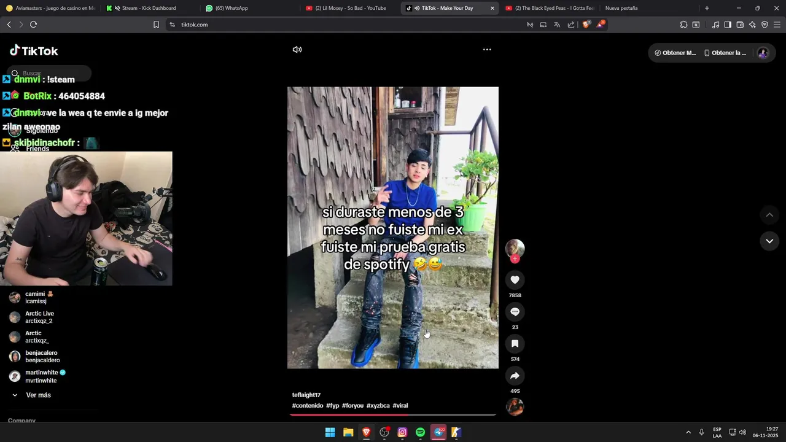Open martinwhite verified account
The height and width of the screenshot is (442, 786).
tap(37, 376)
